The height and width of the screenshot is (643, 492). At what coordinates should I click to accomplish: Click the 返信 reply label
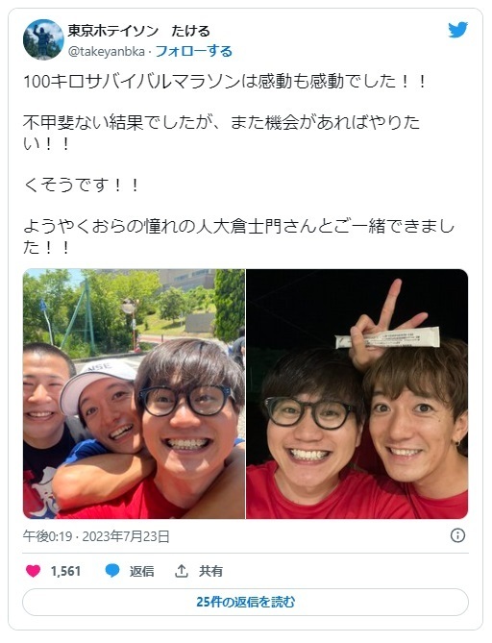coord(142,571)
